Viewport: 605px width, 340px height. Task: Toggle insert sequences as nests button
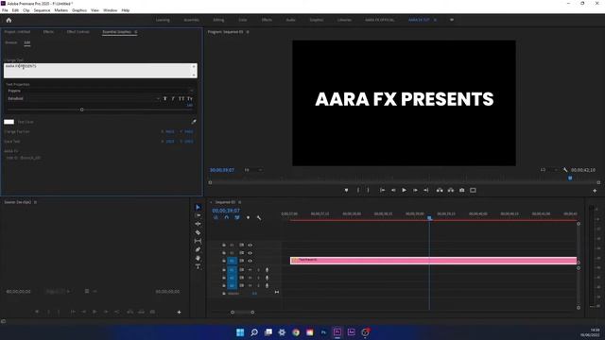click(x=216, y=218)
